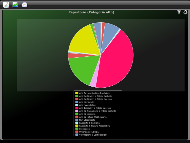Select legend entry Vidimazioni e Certificazioni
The image size is (190, 143).
pyautogui.click(x=93, y=135)
